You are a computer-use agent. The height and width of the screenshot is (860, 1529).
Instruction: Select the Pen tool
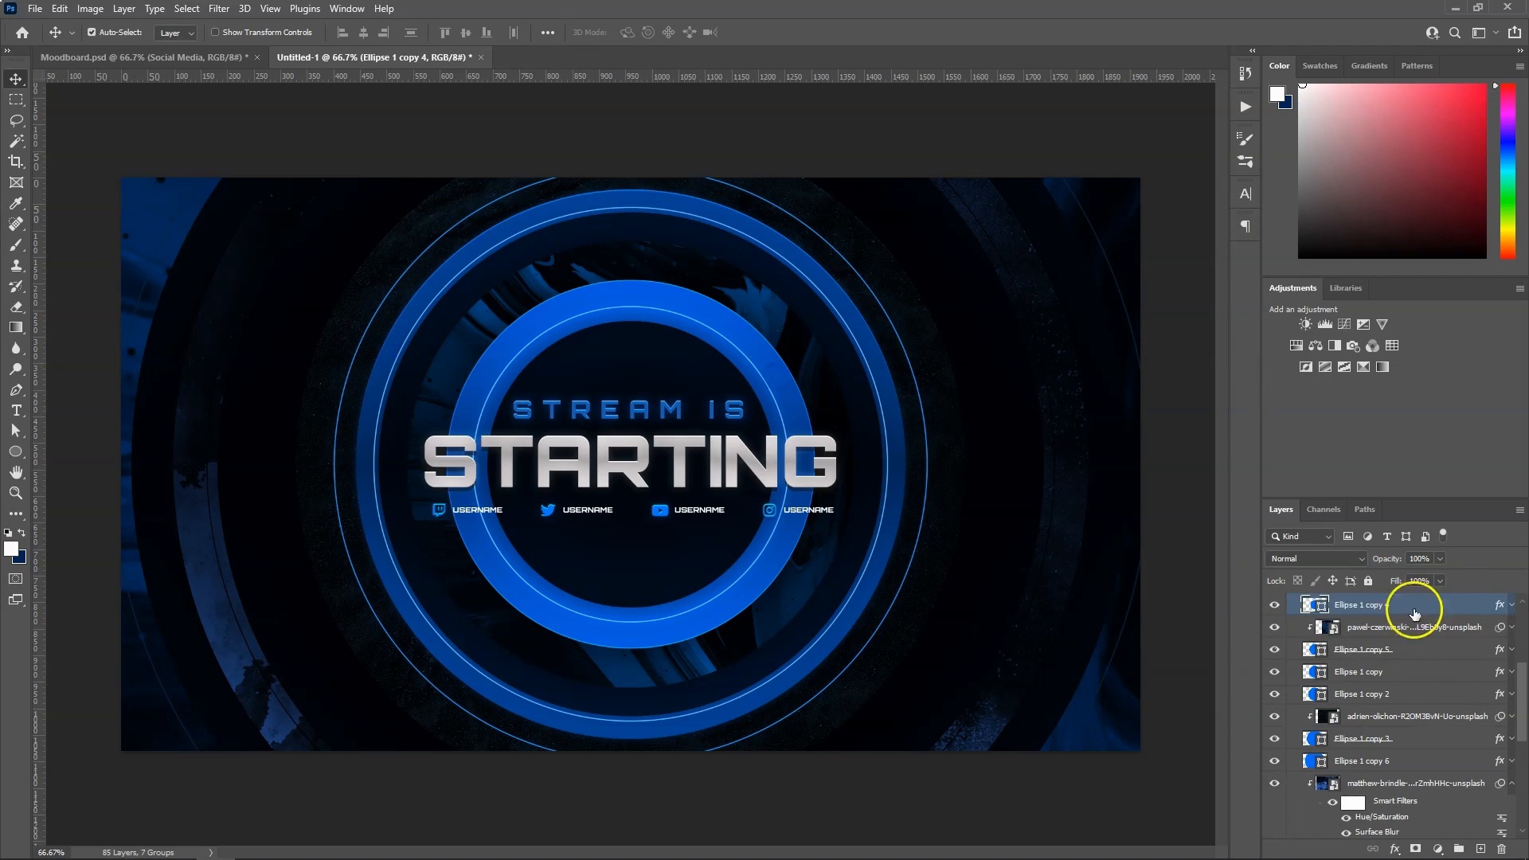[x=16, y=389]
